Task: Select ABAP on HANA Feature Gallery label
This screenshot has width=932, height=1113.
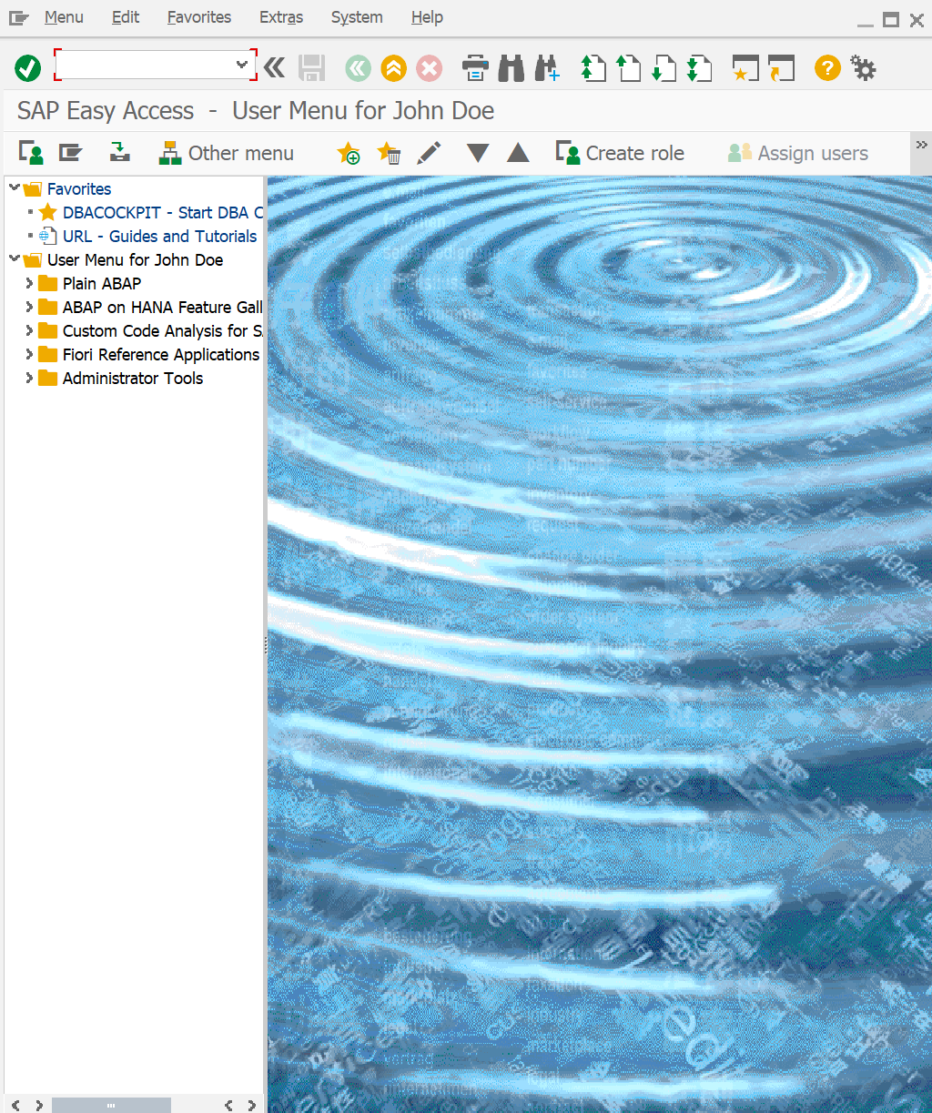Action: click(163, 307)
